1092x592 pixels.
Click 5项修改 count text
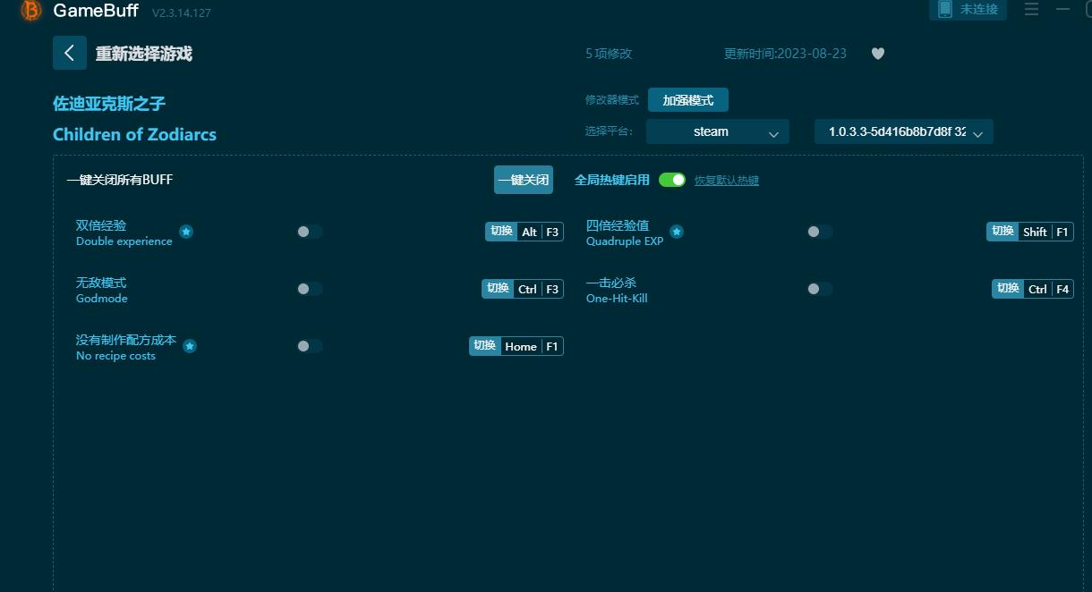coord(609,54)
